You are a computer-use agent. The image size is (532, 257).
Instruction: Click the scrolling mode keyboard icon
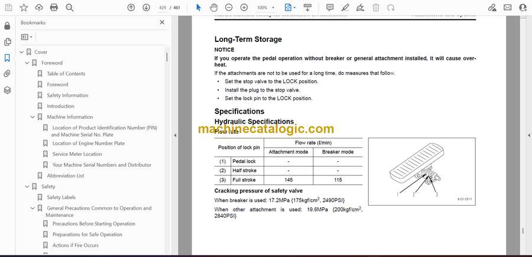308,8
